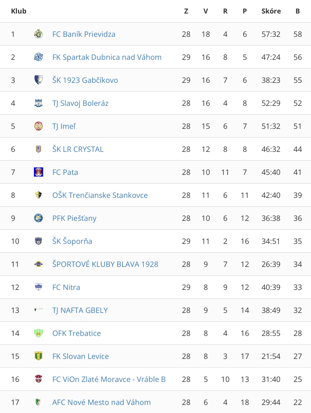
Task: Open AFC Nové Mesto nad Váhom link
Action: 101,402
